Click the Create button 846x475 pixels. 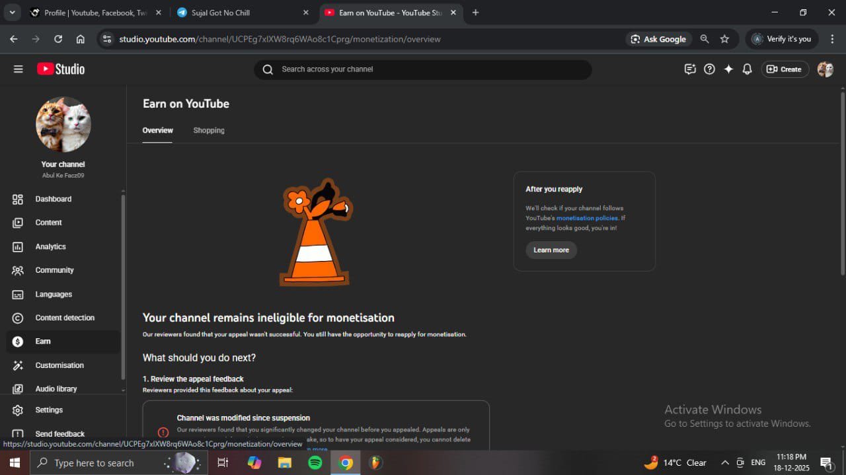coord(785,69)
